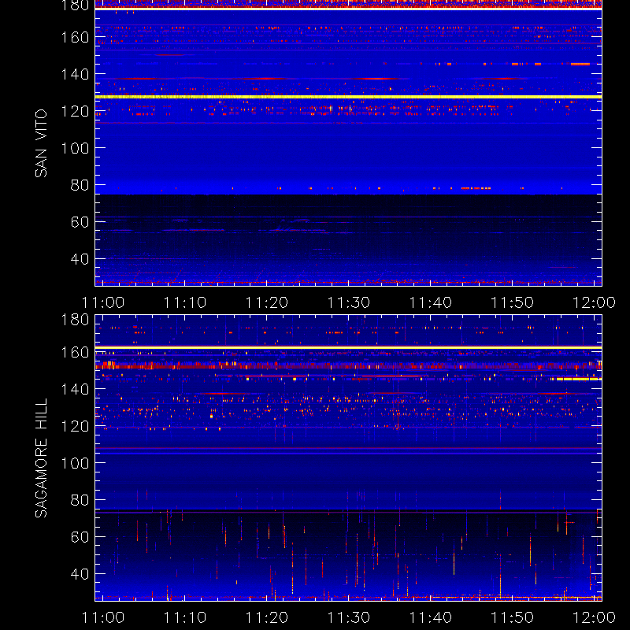Choose the 11:00 time label under Sagamore Hill plot
630x630 pixels.
point(103,617)
